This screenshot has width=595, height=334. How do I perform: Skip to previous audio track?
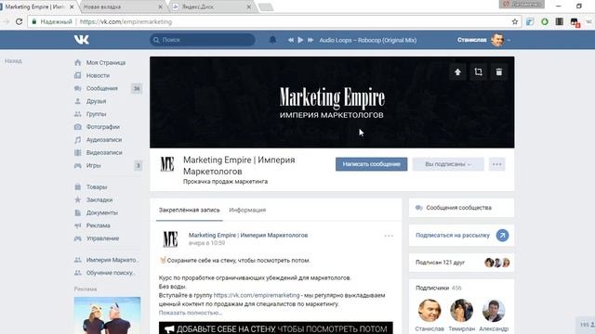tap(291, 40)
